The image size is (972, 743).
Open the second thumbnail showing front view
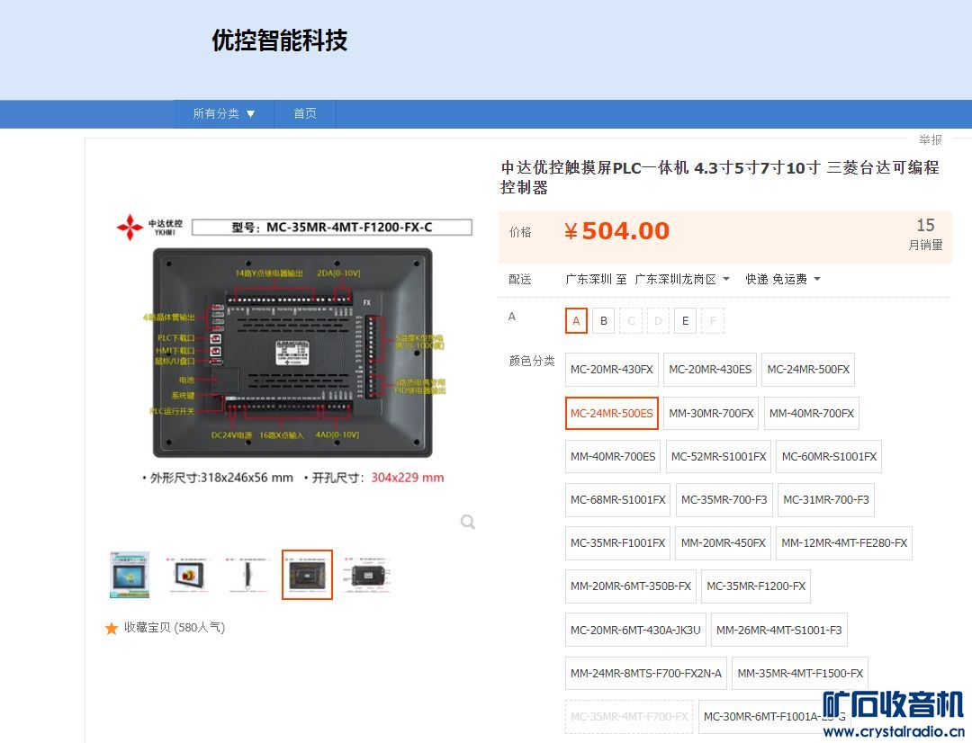coord(188,575)
